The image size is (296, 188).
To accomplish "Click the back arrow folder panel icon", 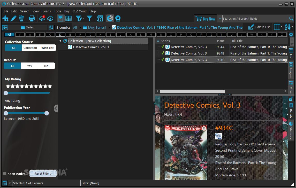I will 5,28.
